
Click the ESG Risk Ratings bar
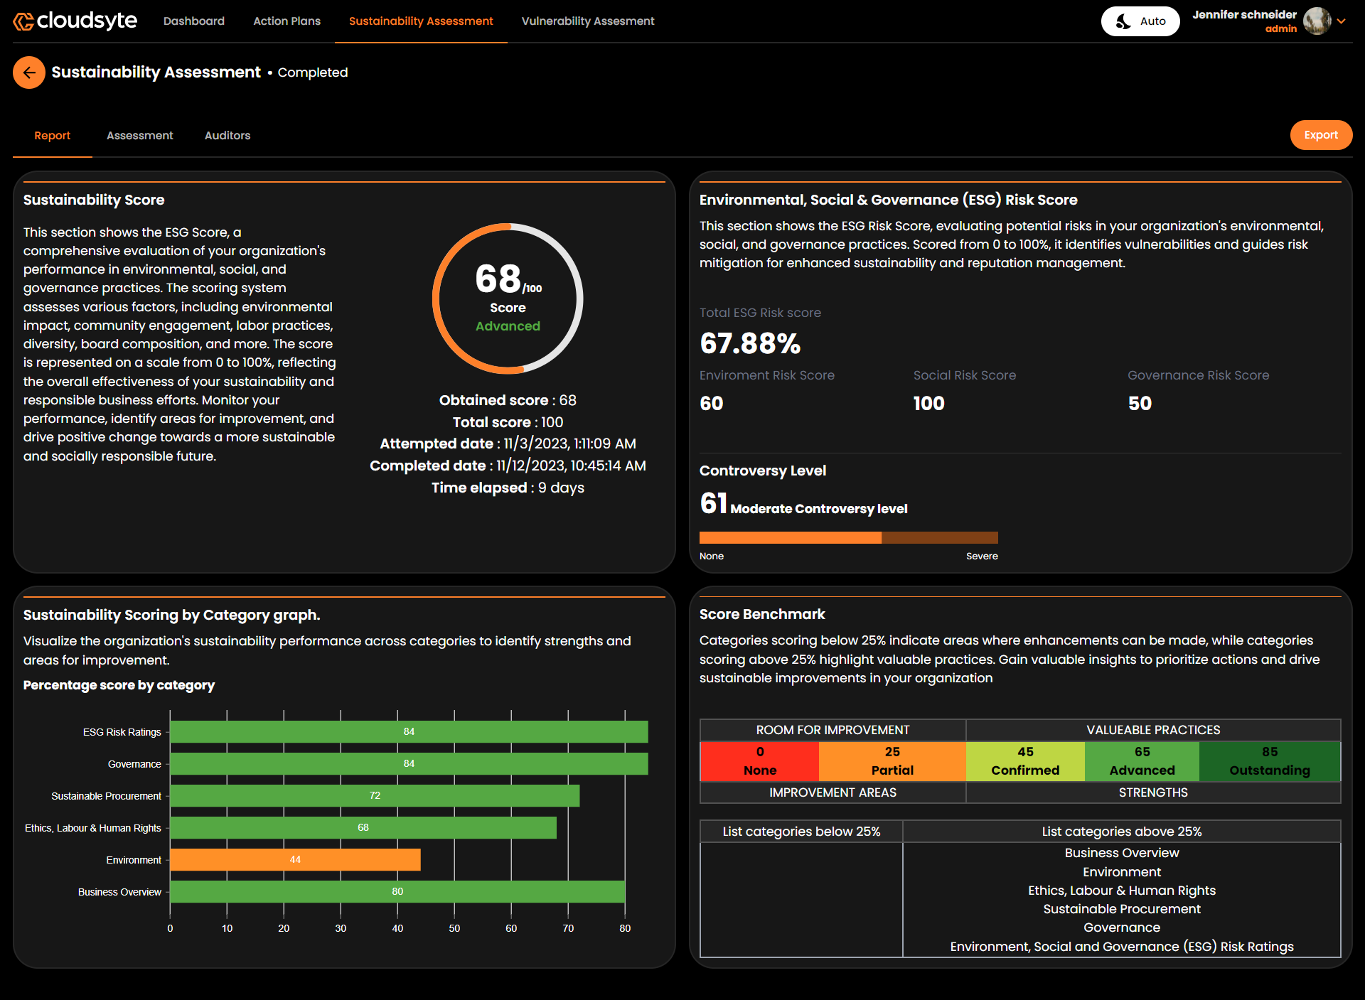409,731
